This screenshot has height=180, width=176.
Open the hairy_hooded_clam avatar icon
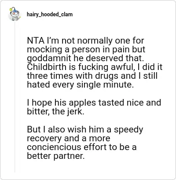pos(15,14)
